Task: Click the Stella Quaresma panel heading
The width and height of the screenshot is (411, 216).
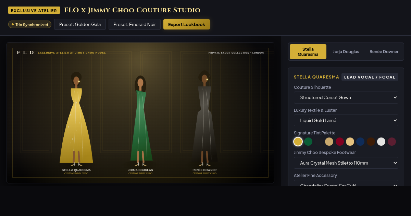Action: tap(316, 77)
